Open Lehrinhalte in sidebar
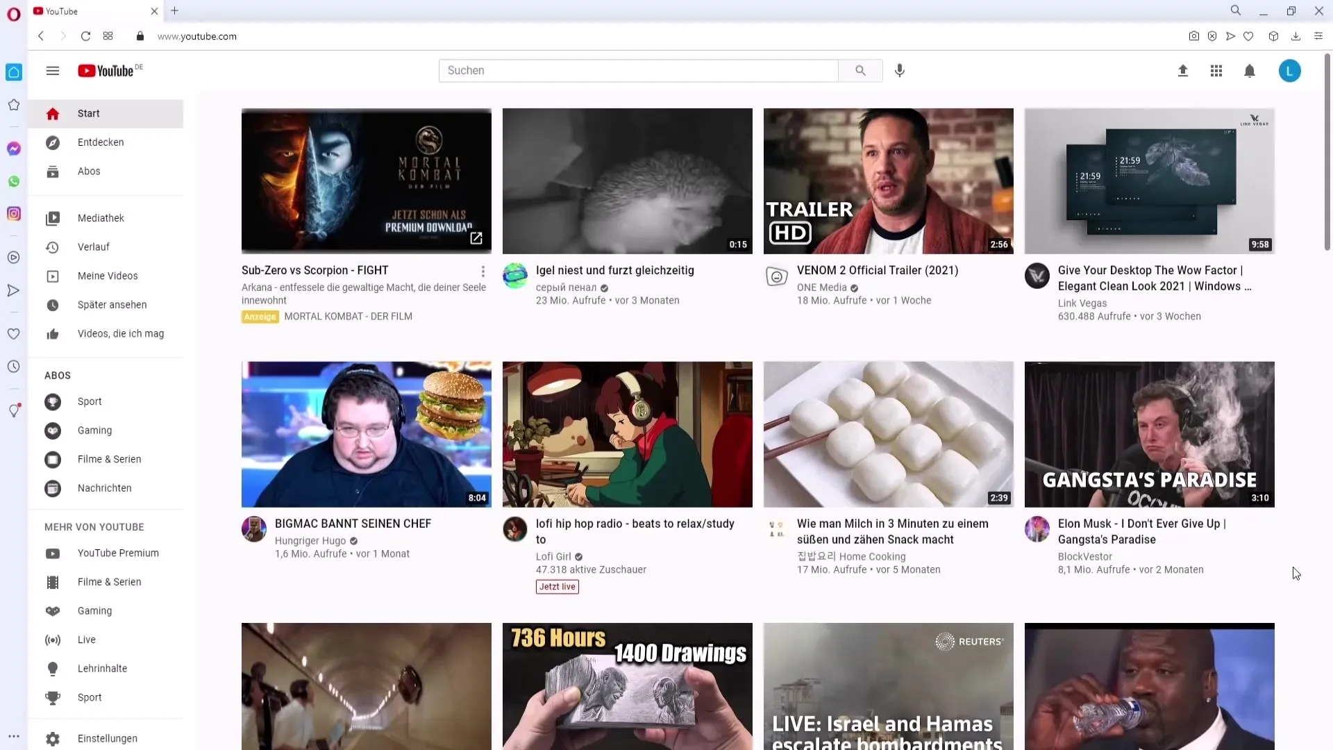Screen dimensions: 1333x750 (x=106, y=669)
